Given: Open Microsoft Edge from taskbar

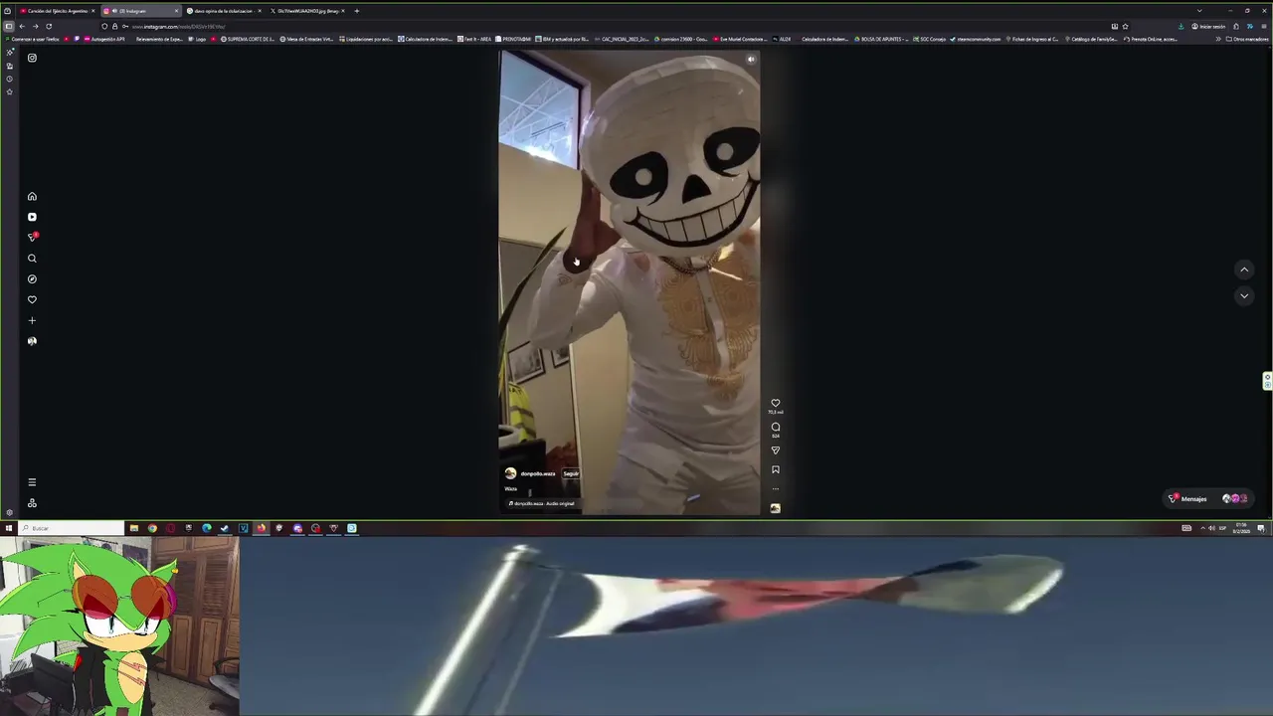Looking at the screenshot, I should tap(207, 528).
